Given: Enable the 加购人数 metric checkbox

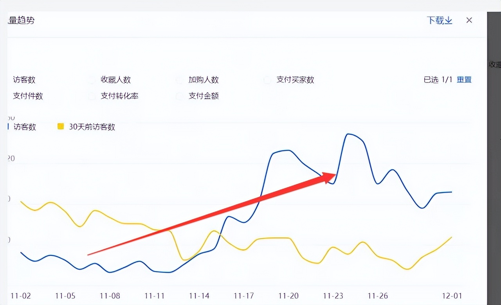Looking at the screenshot, I should tap(179, 80).
